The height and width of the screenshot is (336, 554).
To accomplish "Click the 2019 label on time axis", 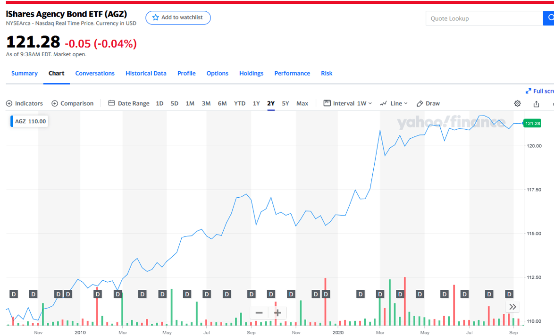I will tap(80, 333).
